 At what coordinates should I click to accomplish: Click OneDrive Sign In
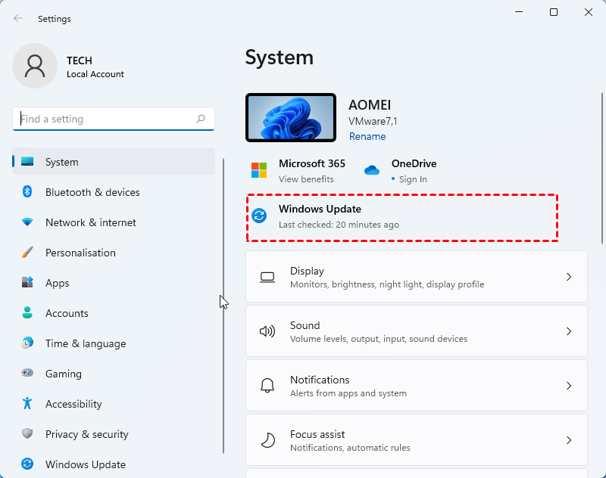pos(413,179)
